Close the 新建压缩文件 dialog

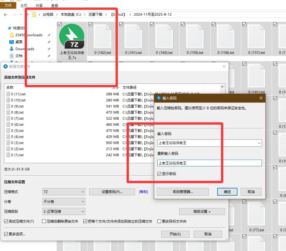click(x=224, y=66)
